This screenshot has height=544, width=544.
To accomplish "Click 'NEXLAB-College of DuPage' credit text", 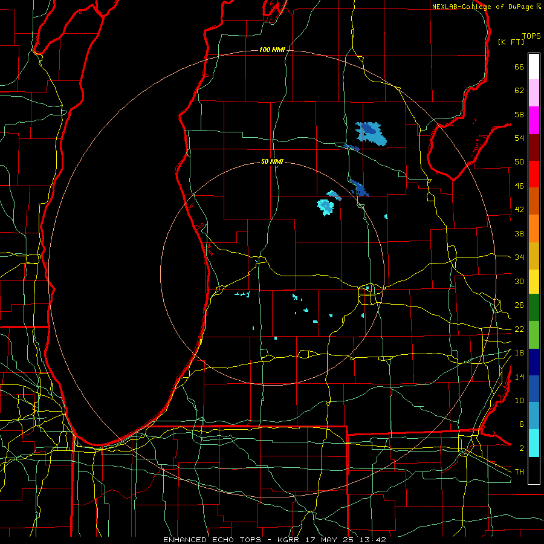I will click(x=482, y=7).
